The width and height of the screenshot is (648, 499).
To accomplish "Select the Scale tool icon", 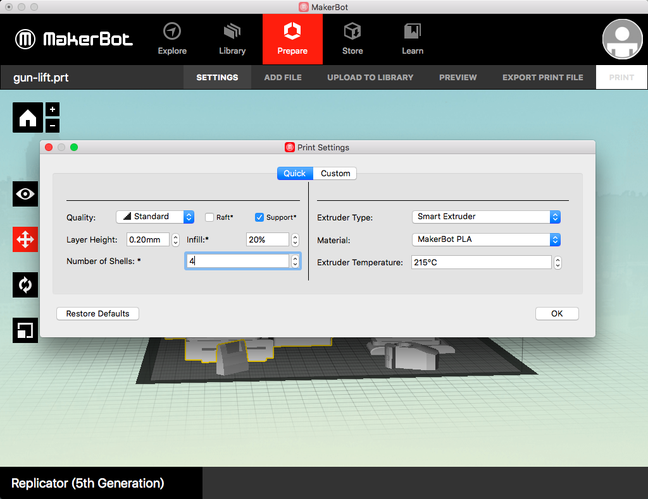I will [25, 330].
